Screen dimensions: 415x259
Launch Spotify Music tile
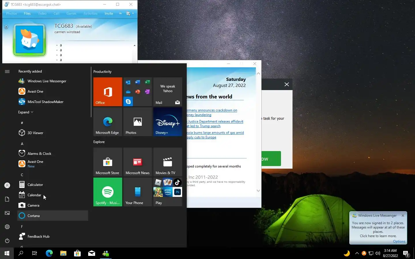pos(108,192)
